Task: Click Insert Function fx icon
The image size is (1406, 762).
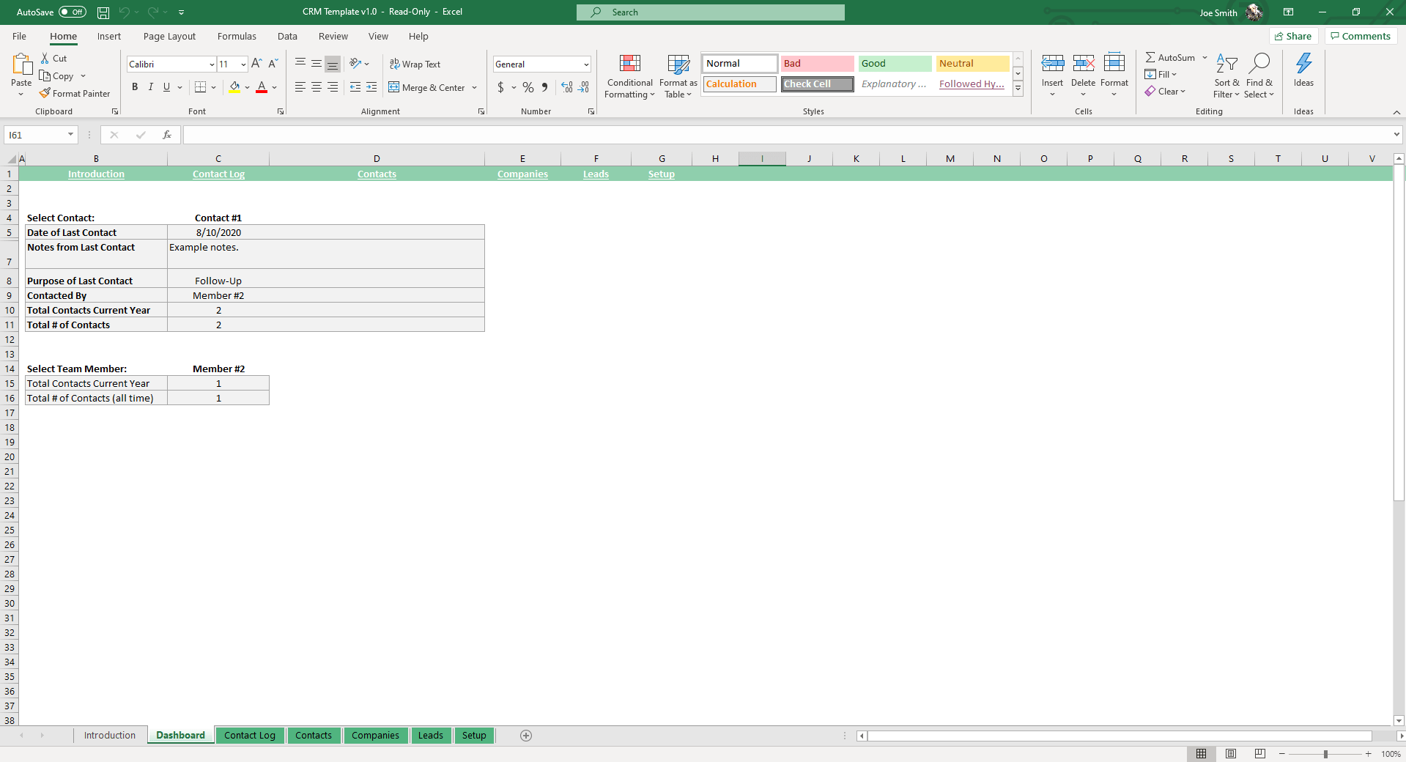Action: (x=167, y=135)
